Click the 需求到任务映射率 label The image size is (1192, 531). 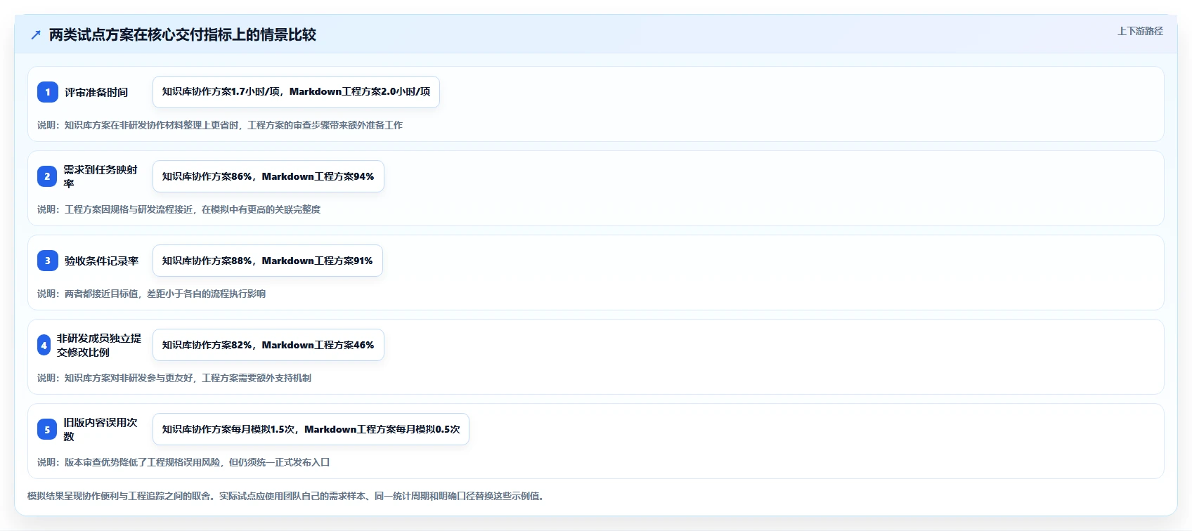(x=101, y=176)
